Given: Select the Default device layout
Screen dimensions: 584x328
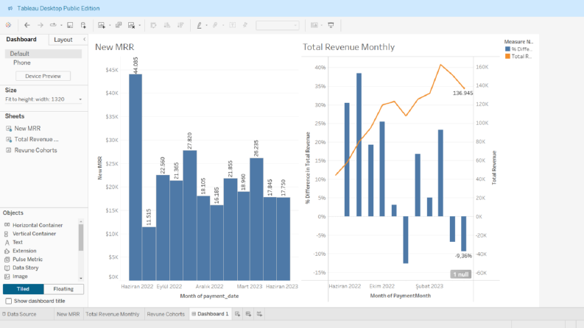Looking at the screenshot, I should pyautogui.click(x=43, y=54).
